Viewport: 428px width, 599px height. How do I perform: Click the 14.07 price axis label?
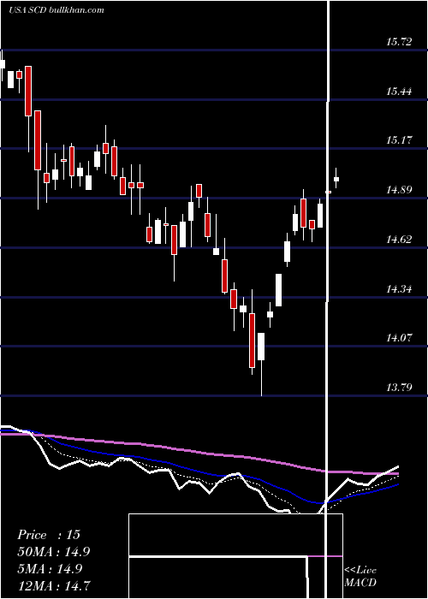[x=399, y=338]
